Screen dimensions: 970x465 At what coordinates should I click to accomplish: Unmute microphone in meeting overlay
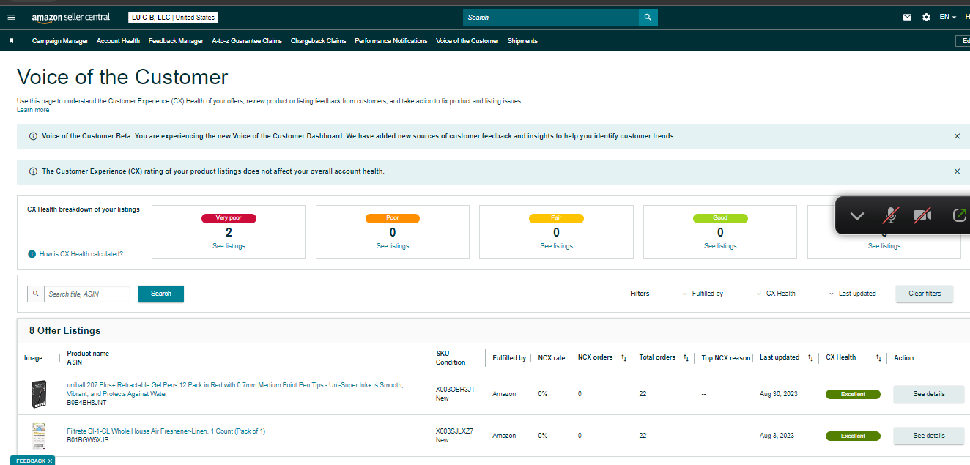(891, 216)
